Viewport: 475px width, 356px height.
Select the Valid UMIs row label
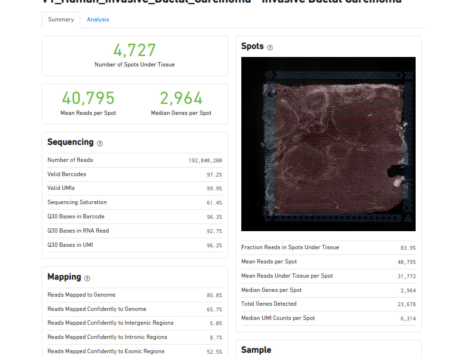61,188
